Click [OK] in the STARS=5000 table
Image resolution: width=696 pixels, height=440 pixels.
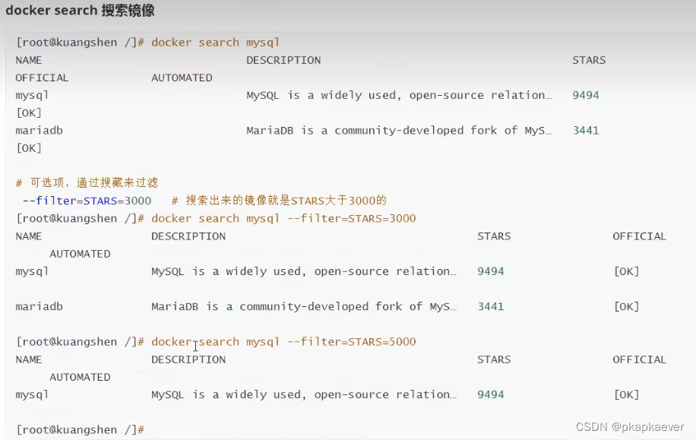coord(626,394)
